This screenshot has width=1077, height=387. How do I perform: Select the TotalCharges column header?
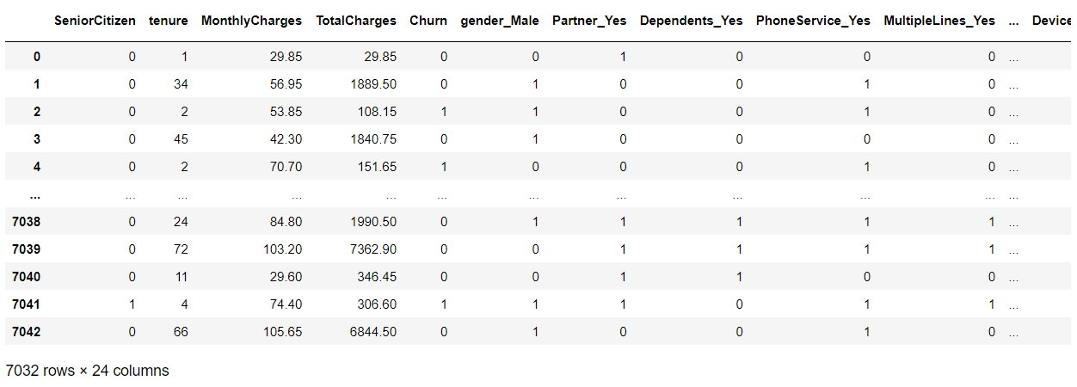coord(356,21)
